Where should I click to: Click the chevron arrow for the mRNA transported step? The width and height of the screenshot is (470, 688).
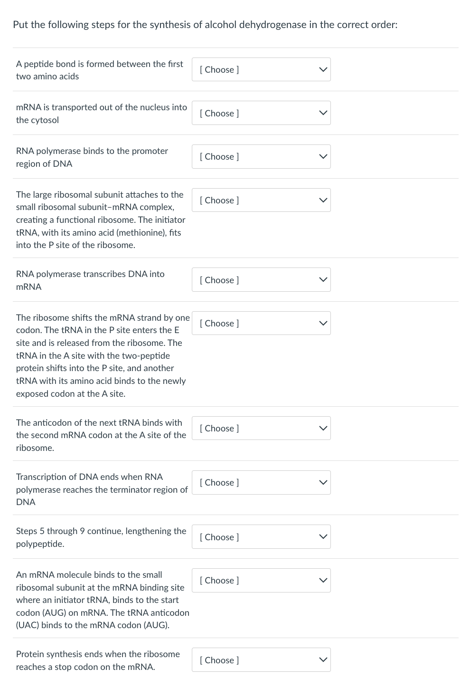point(323,113)
